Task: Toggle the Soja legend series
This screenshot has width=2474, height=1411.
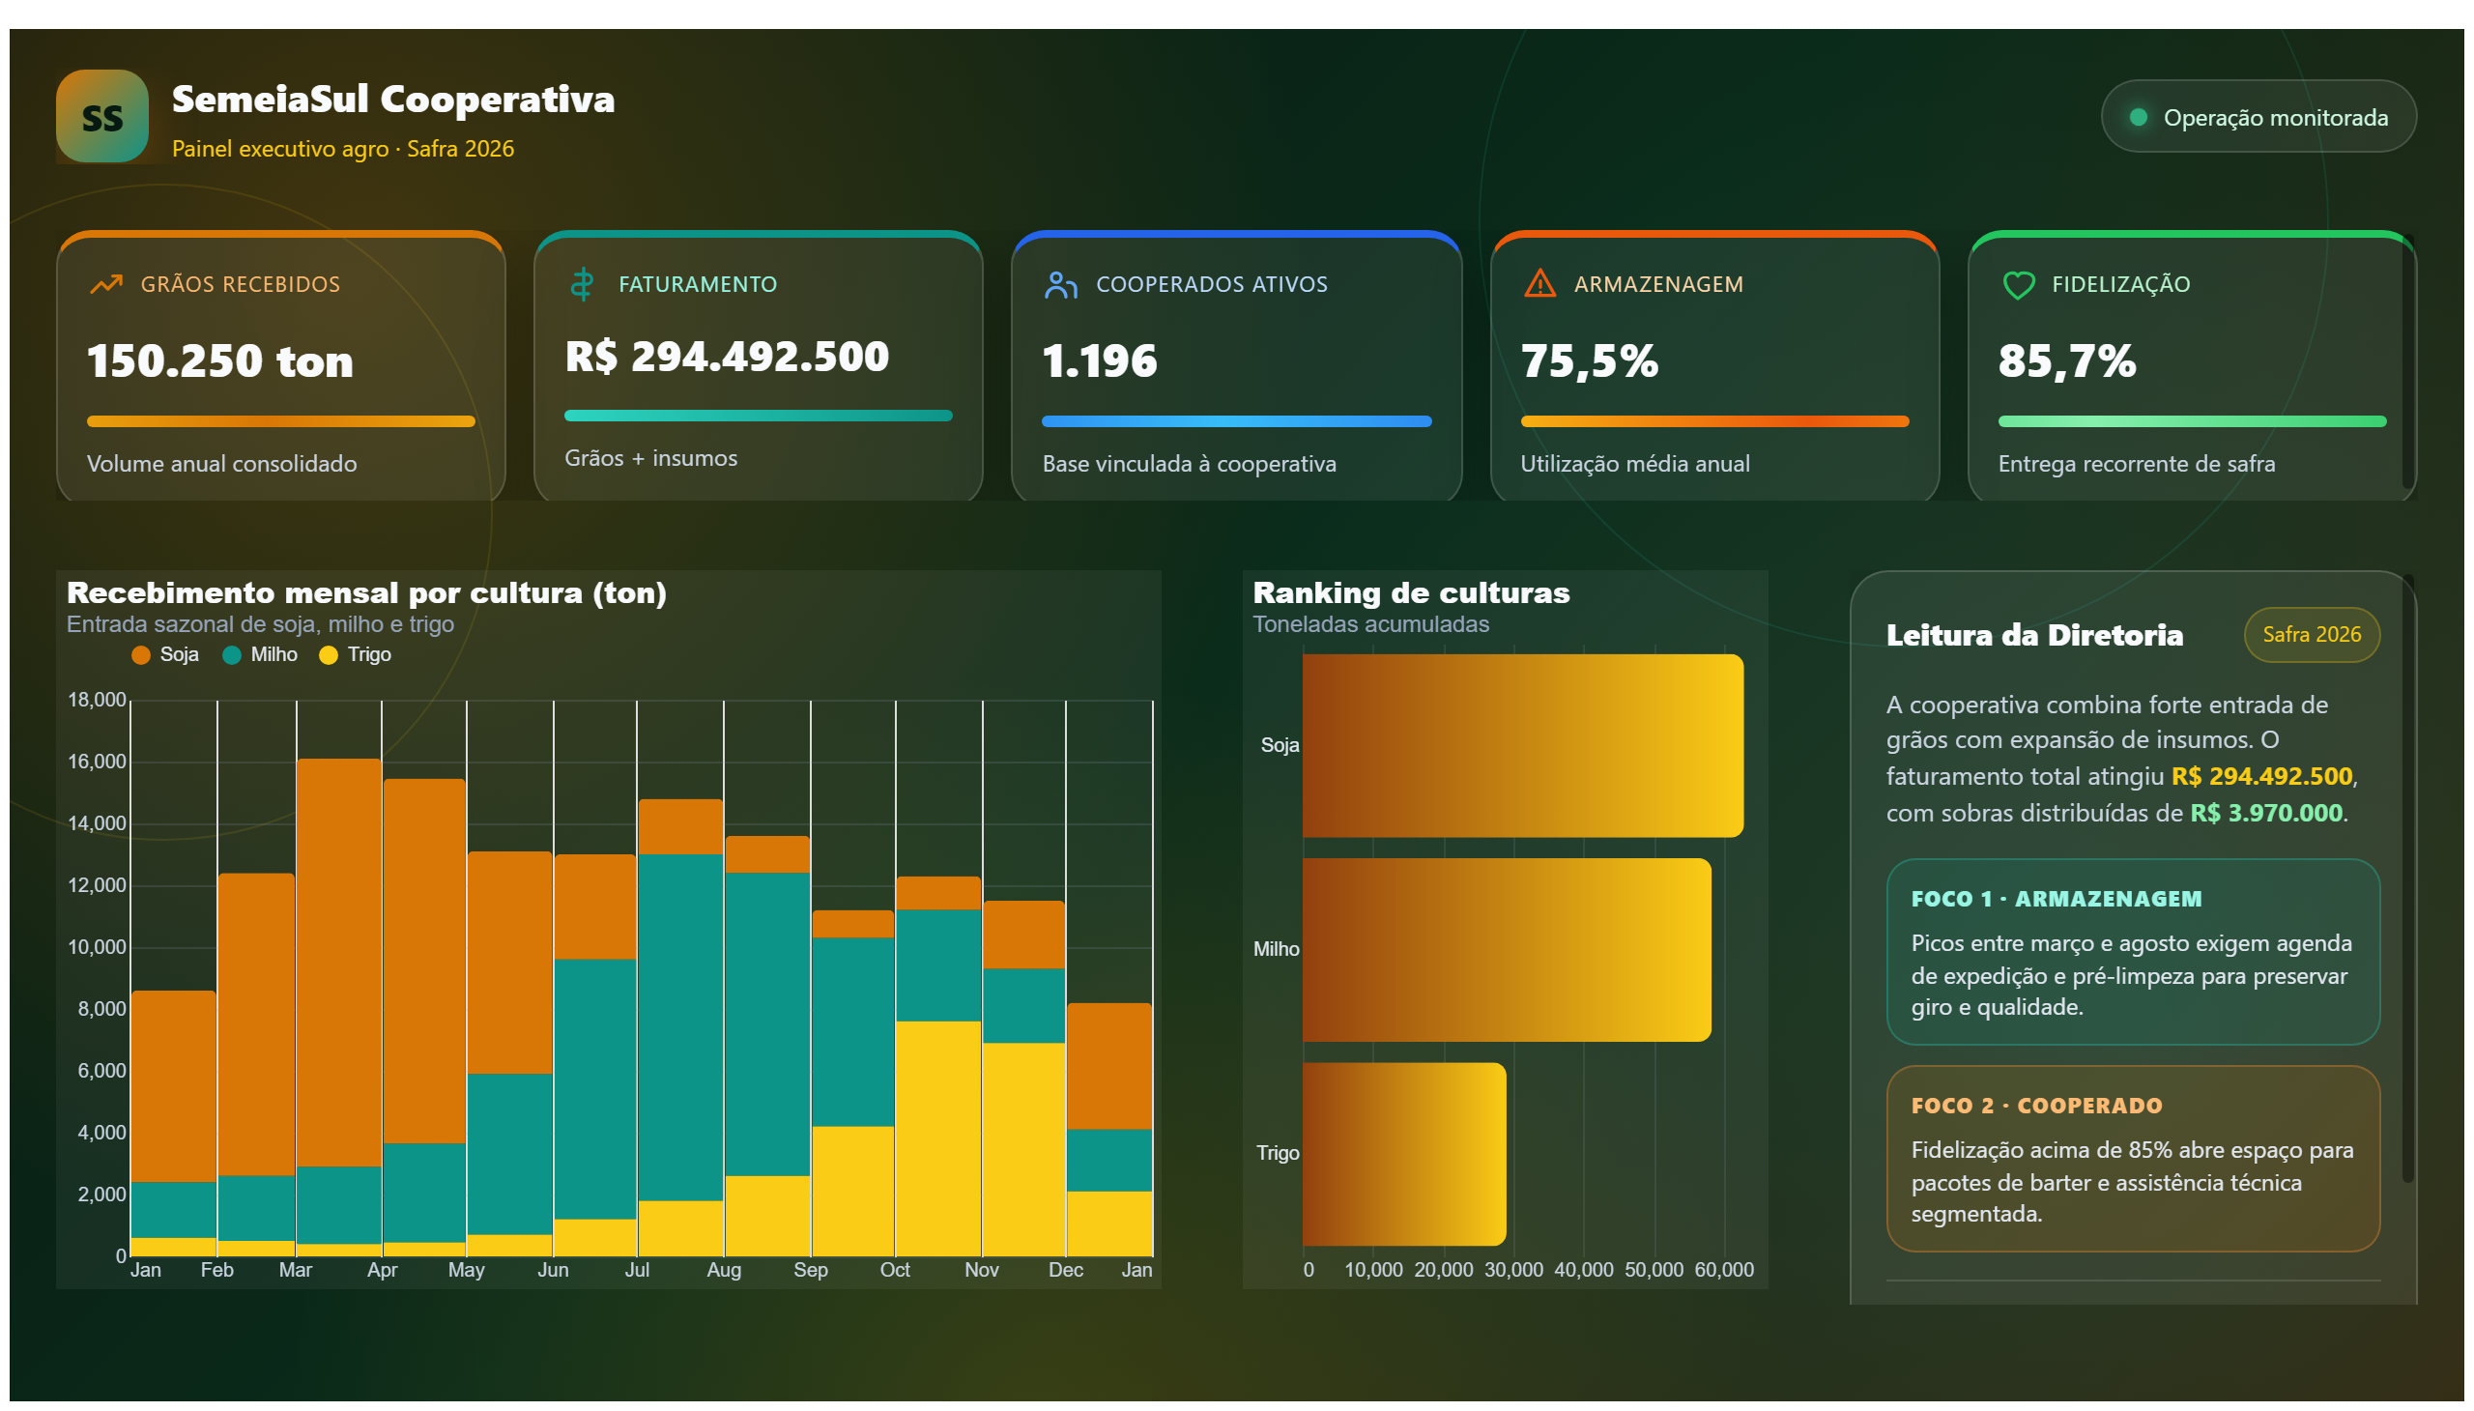Action: [164, 654]
